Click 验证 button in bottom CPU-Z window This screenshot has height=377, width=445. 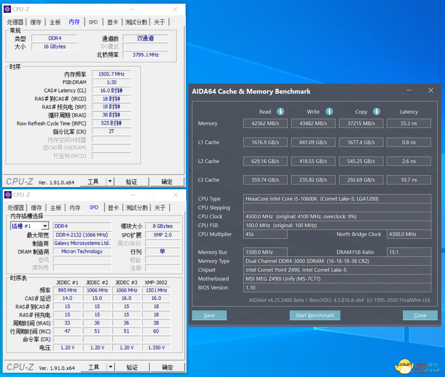[132, 367]
